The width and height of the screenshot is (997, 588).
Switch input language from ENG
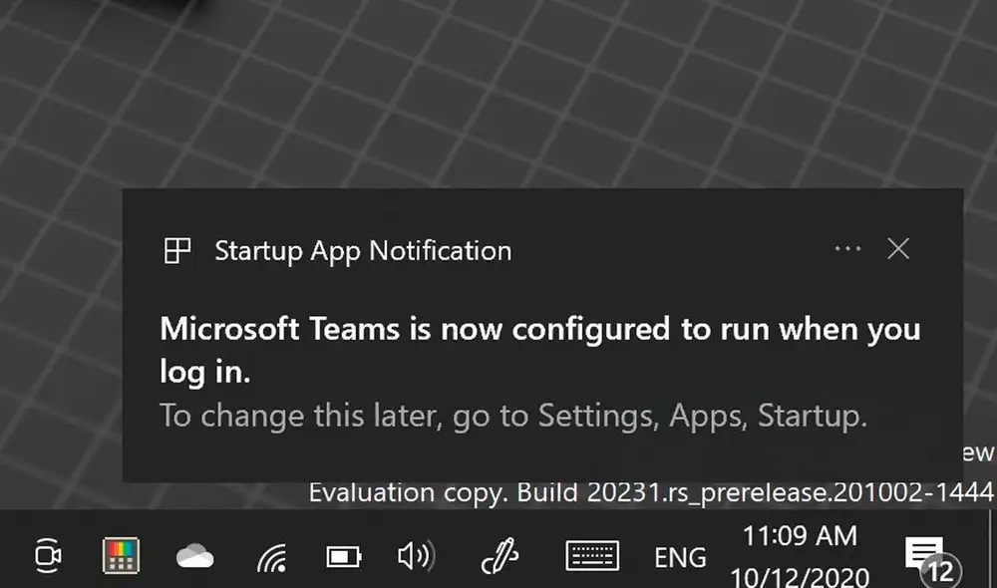(x=681, y=558)
